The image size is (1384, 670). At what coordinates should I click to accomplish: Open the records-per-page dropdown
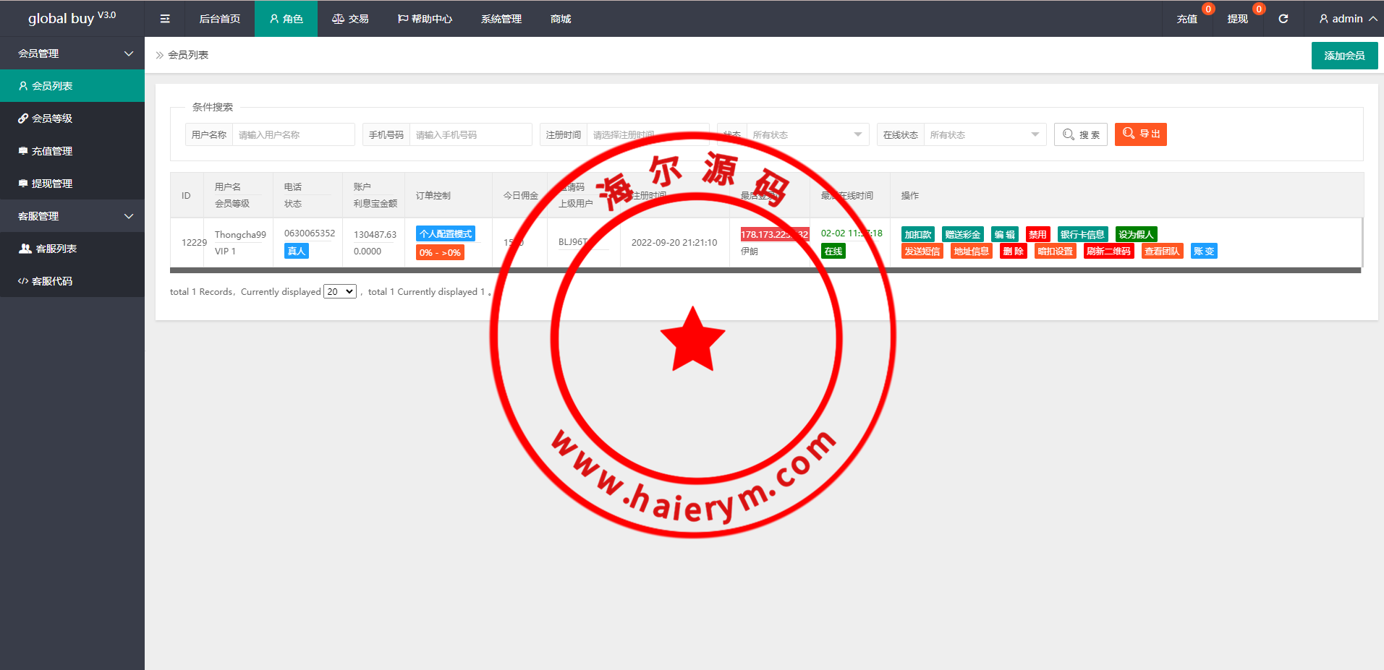tap(339, 292)
